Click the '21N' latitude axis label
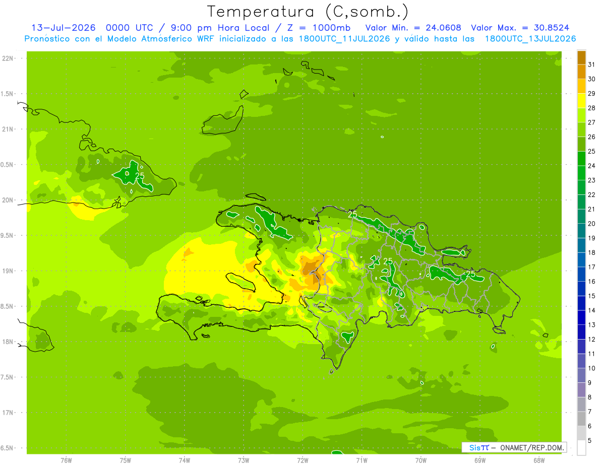Screen dimensions: 605x467 coord(8,129)
